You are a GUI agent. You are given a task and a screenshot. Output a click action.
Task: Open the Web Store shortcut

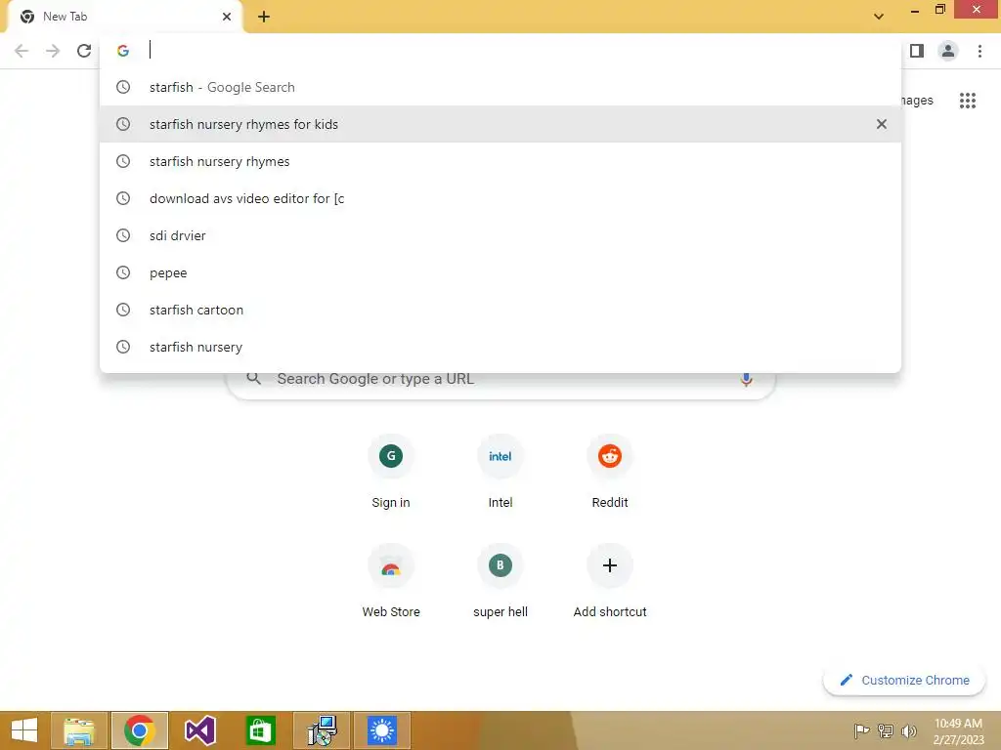pyautogui.click(x=391, y=582)
